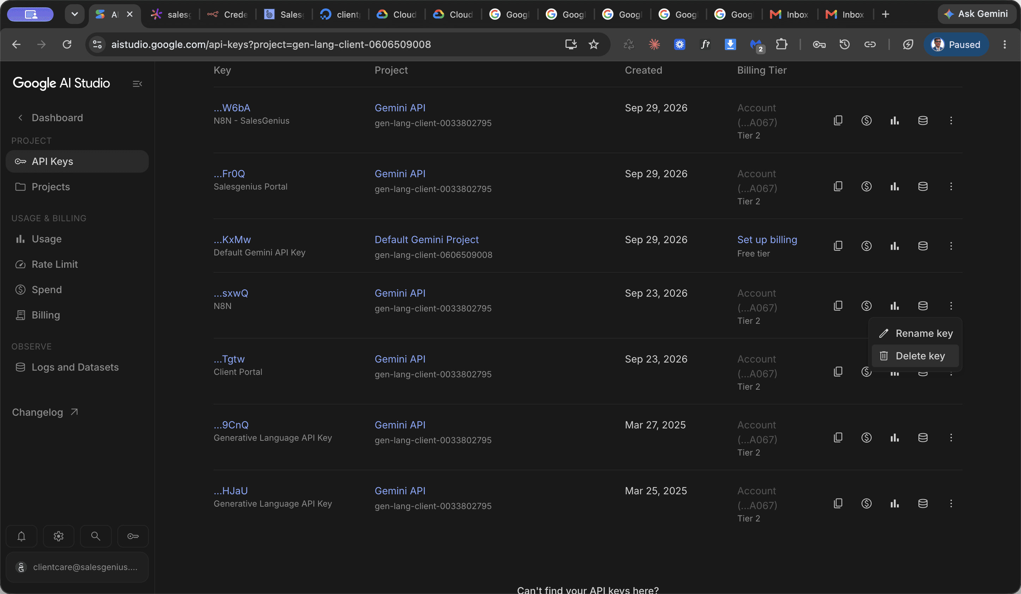The height and width of the screenshot is (594, 1021).
Task: Open logs icon for ...sxwQ key
Action: coord(923,306)
